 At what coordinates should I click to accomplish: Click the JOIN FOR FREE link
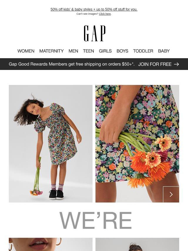pyautogui.click(x=155, y=64)
